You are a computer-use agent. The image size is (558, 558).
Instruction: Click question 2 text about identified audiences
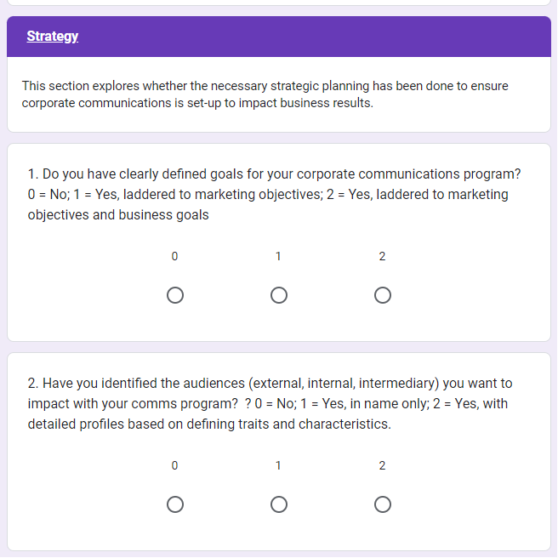[270, 403]
